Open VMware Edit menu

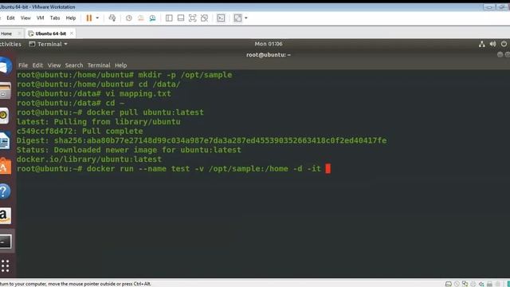point(10,18)
